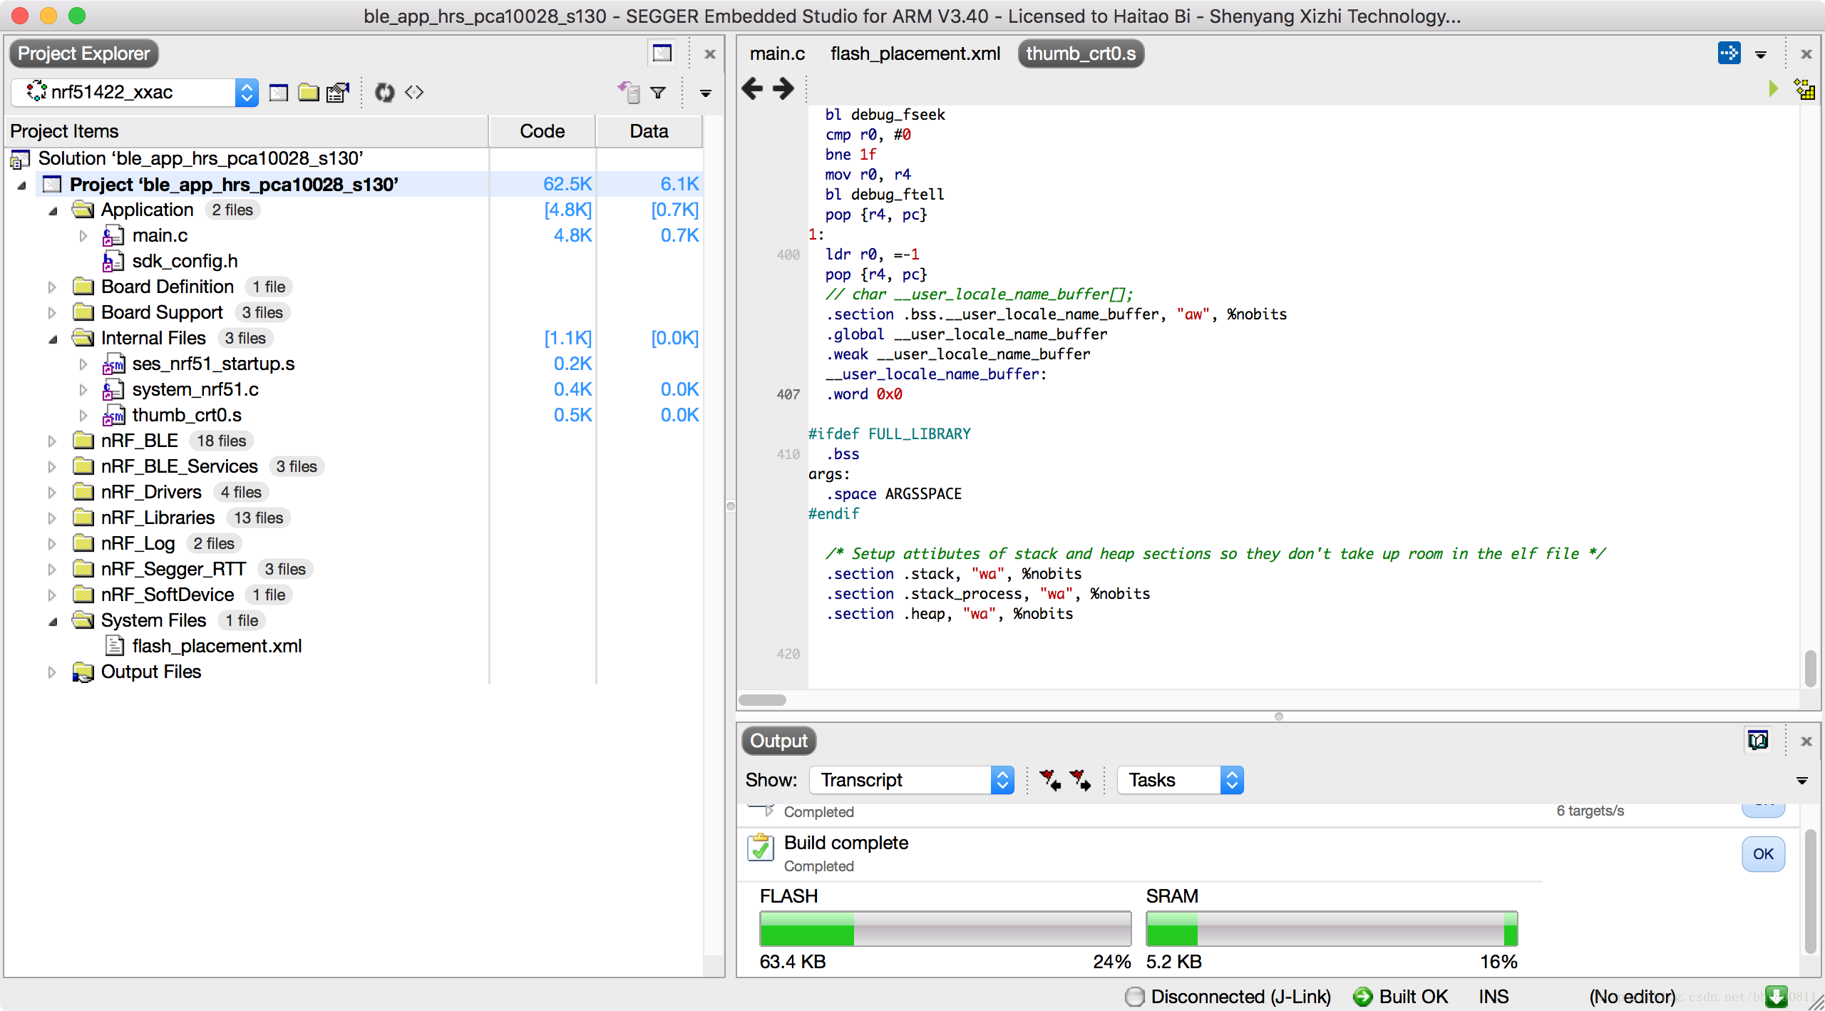
Task: Select sdk_config.h in project tree
Action: [185, 262]
